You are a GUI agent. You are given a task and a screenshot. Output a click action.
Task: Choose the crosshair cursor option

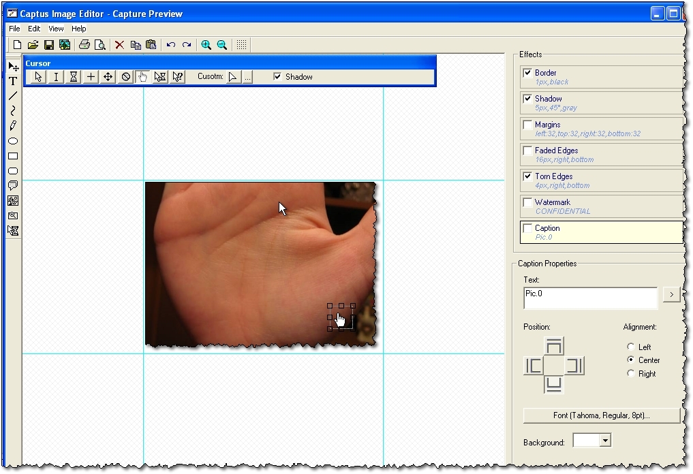click(91, 77)
